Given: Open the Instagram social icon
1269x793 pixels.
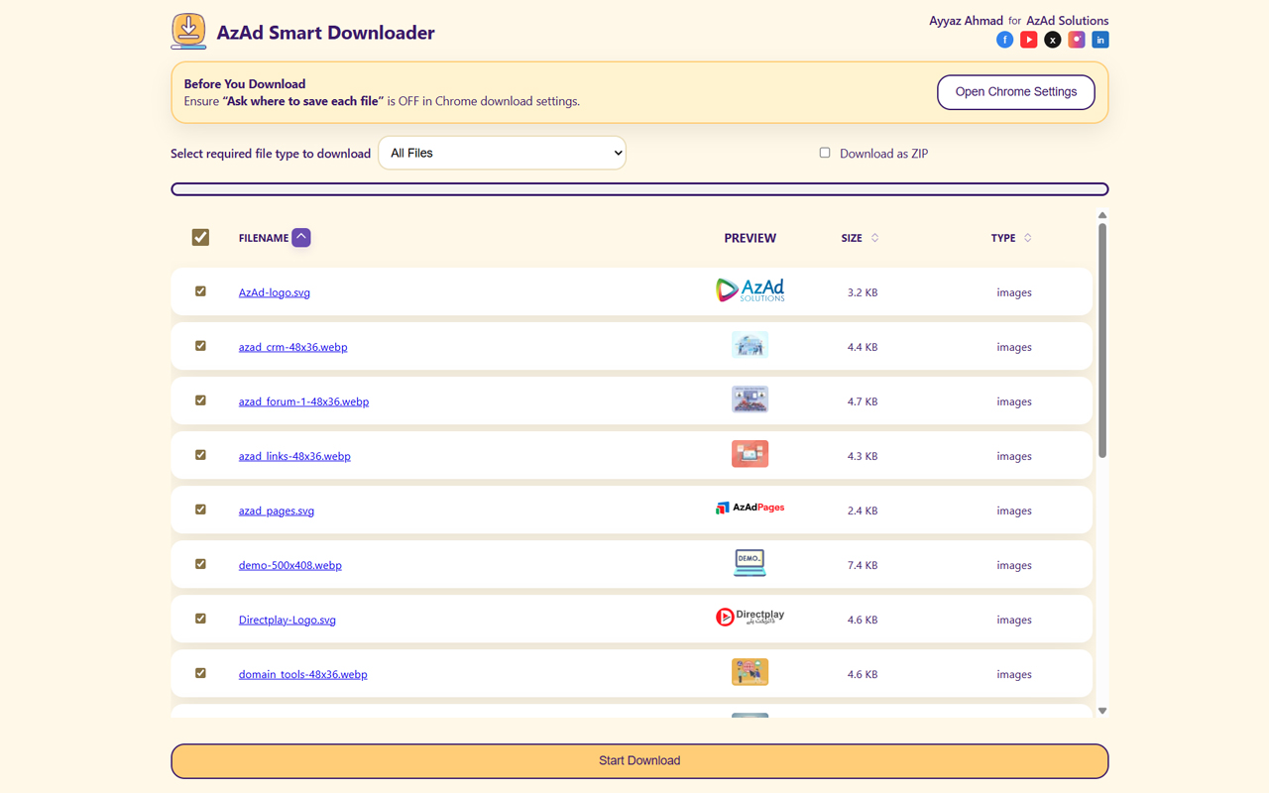Looking at the screenshot, I should point(1076,40).
